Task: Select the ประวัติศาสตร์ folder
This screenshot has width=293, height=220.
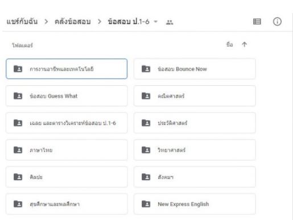Action: pos(195,123)
